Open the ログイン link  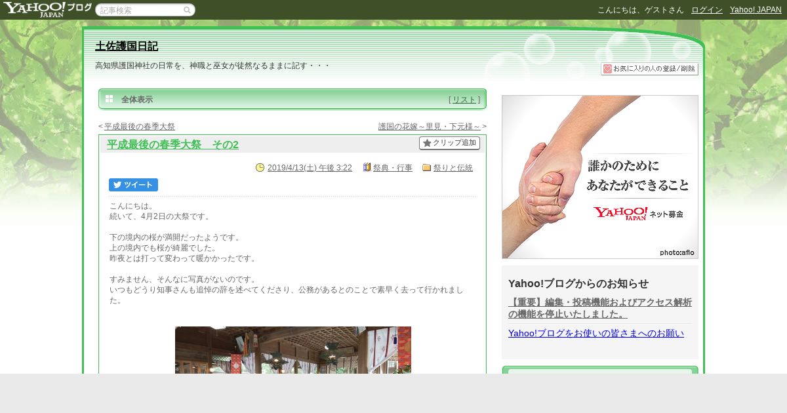click(x=707, y=10)
